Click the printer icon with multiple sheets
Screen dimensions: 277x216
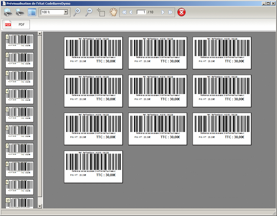(x=8, y=12)
